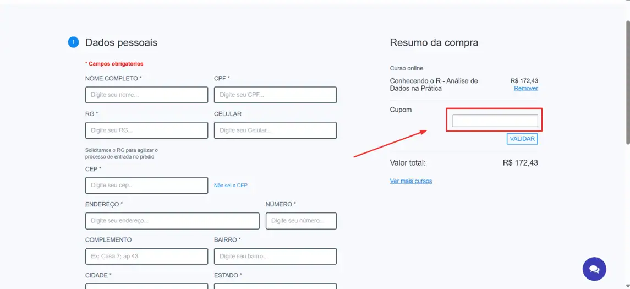Click the Cupom code input field

(x=495, y=121)
